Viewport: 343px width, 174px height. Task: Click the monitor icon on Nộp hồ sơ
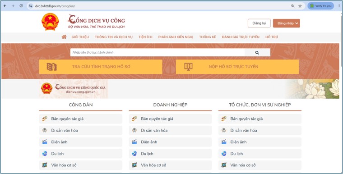pyautogui.click(x=188, y=67)
